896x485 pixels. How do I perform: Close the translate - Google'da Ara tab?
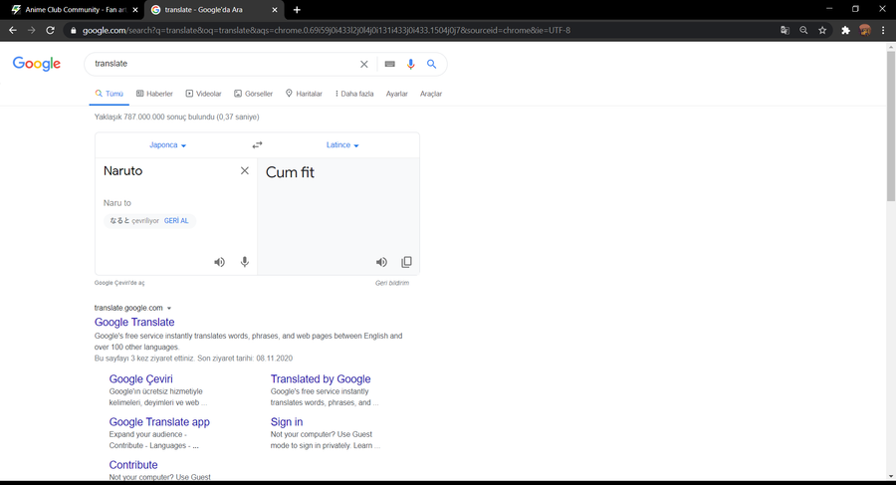pyautogui.click(x=275, y=10)
